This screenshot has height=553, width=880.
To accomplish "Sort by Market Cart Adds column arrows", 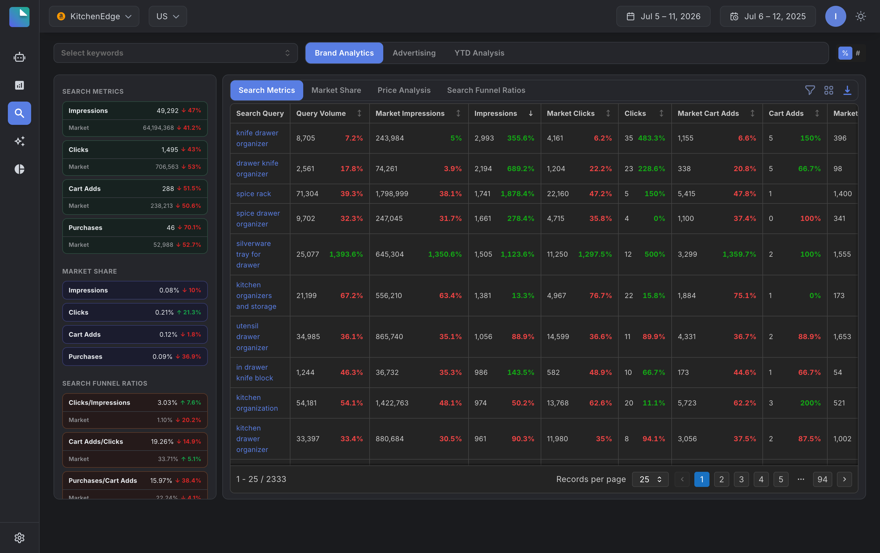I will pos(752,113).
